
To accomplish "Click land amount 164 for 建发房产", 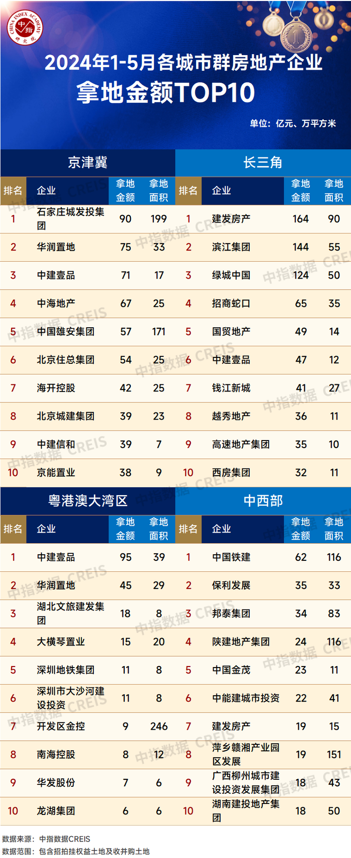I will (301, 219).
